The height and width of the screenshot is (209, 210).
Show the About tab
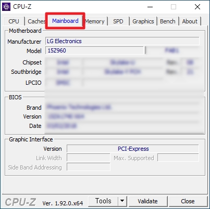190,21
